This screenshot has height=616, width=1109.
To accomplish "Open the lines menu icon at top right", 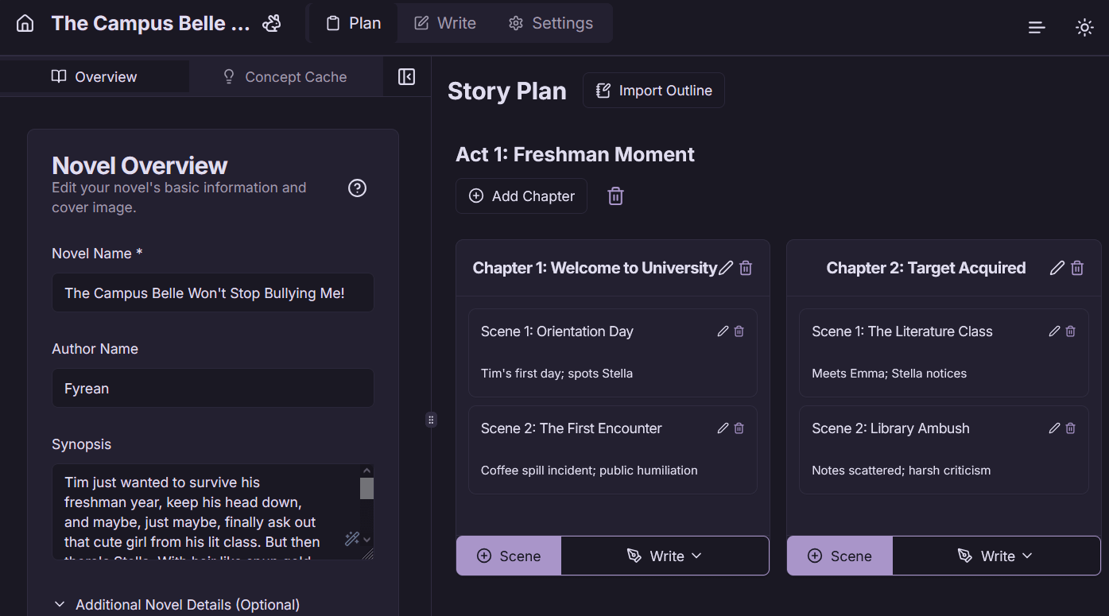I will click(1036, 26).
